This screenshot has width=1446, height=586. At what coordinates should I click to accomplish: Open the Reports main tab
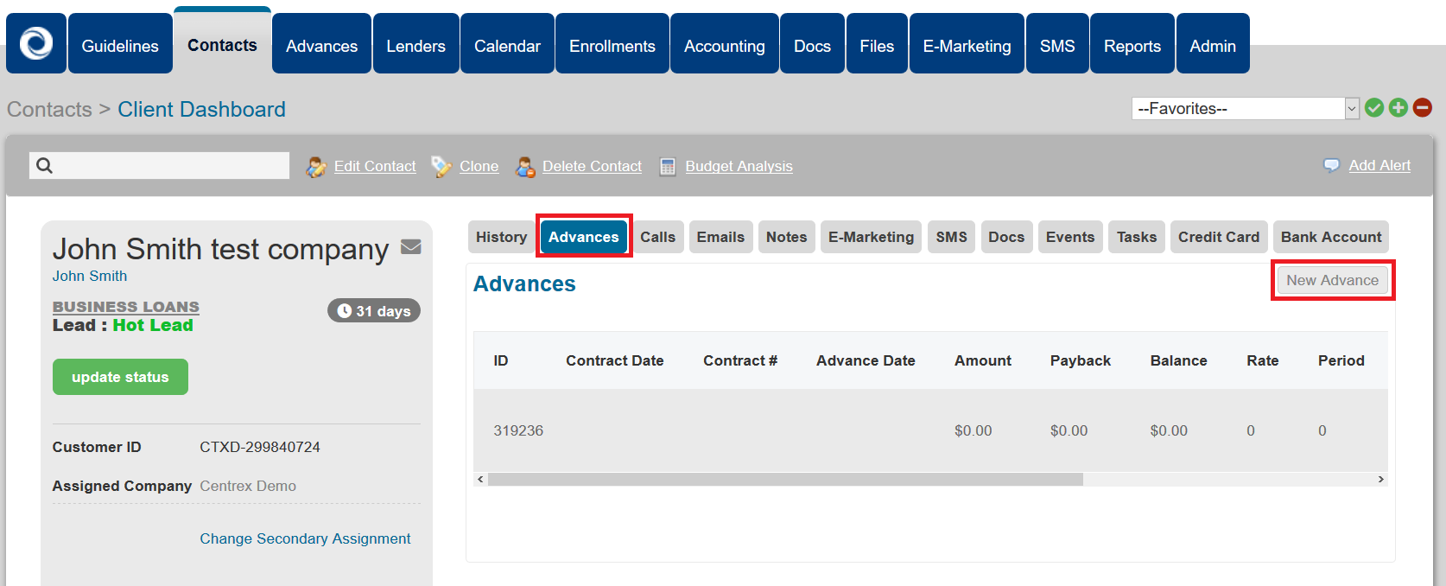tap(1132, 43)
